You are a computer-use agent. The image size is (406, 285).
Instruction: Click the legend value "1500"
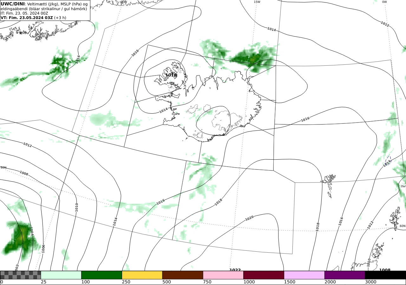290,282
